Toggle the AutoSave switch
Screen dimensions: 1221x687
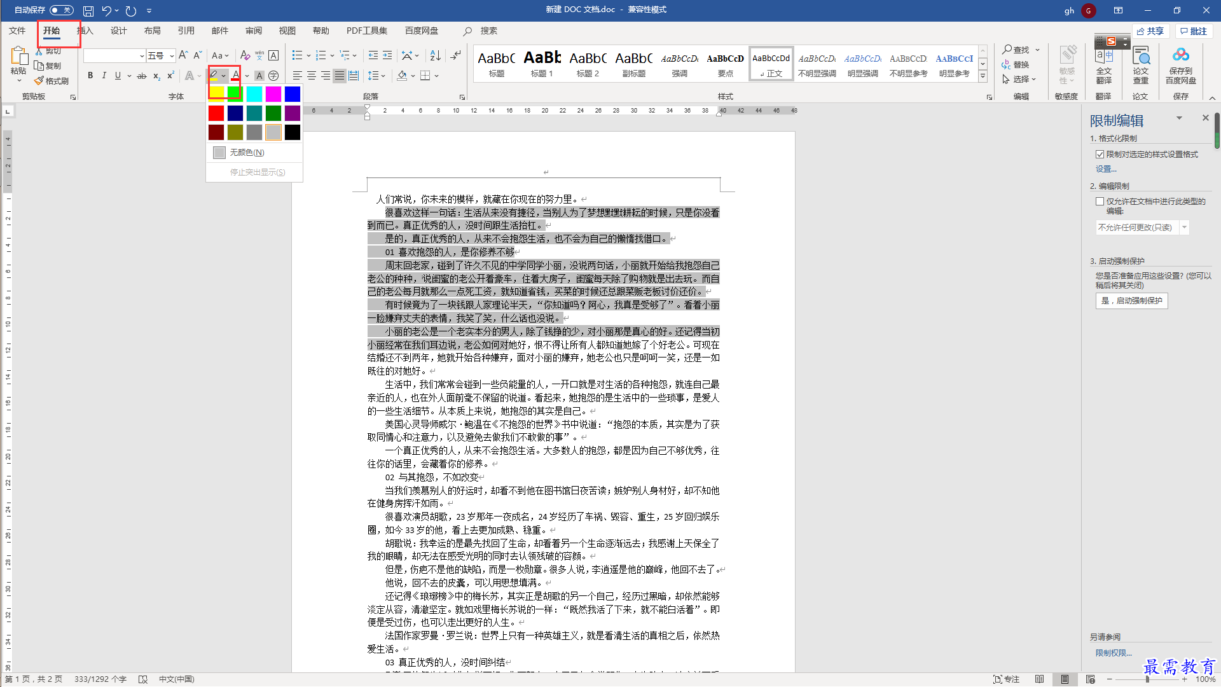point(62,10)
